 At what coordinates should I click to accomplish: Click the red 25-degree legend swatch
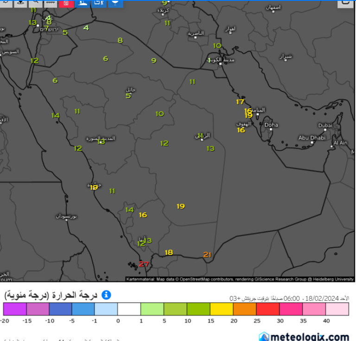pyautogui.click(x=267, y=309)
